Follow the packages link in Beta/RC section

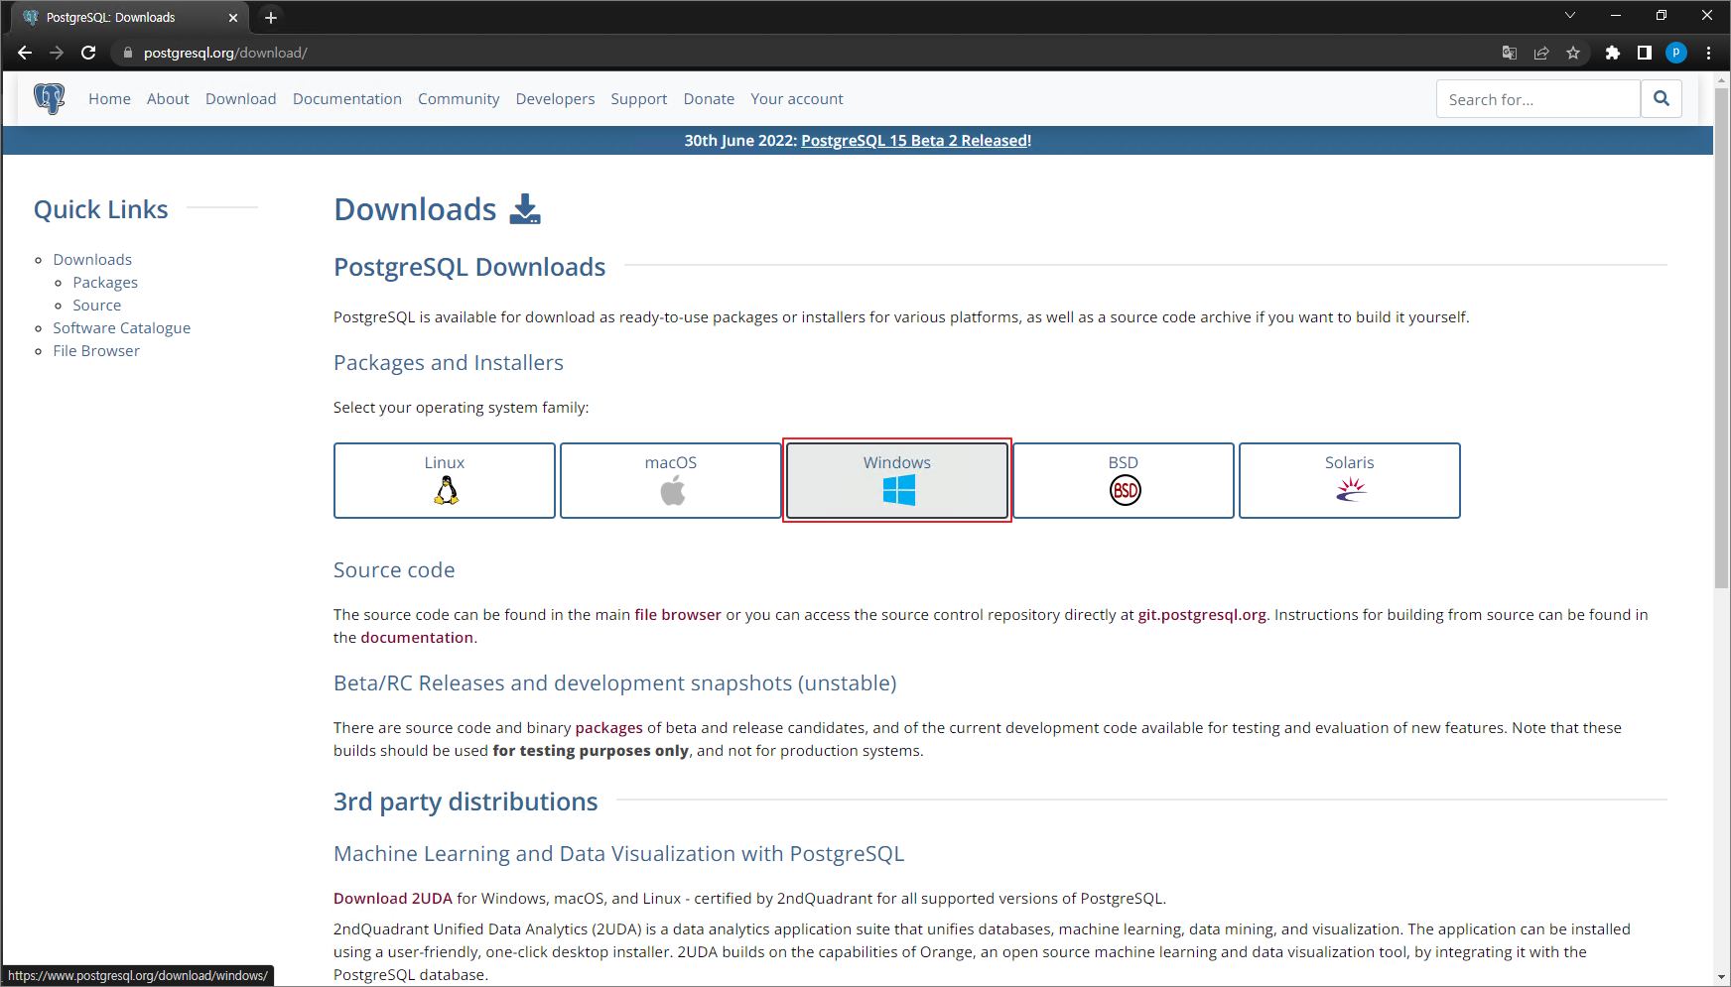(x=608, y=727)
